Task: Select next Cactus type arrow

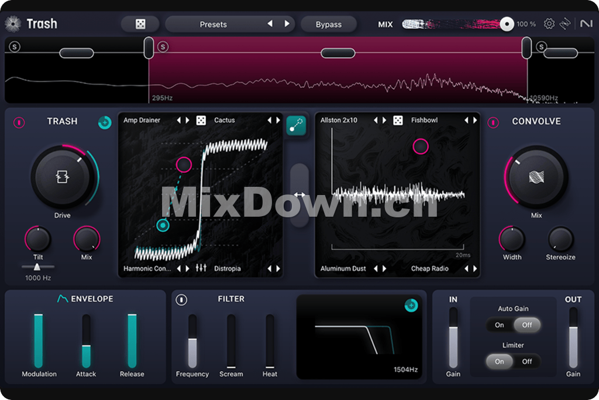Action: 278,120
